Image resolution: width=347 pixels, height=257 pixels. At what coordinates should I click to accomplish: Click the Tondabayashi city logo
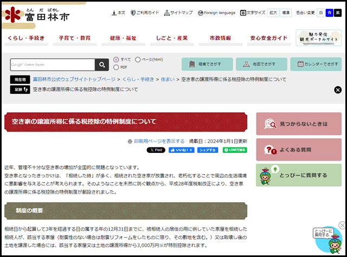click(x=37, y=15)
